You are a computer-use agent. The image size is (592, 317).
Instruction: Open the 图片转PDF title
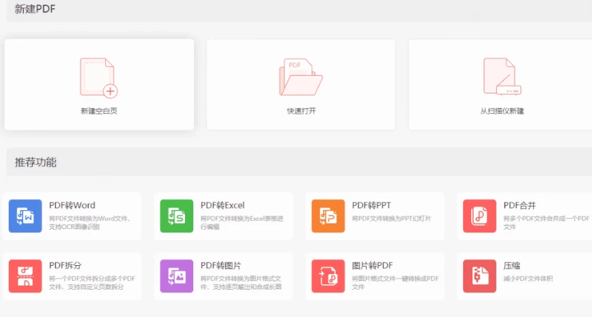[372, 265]
